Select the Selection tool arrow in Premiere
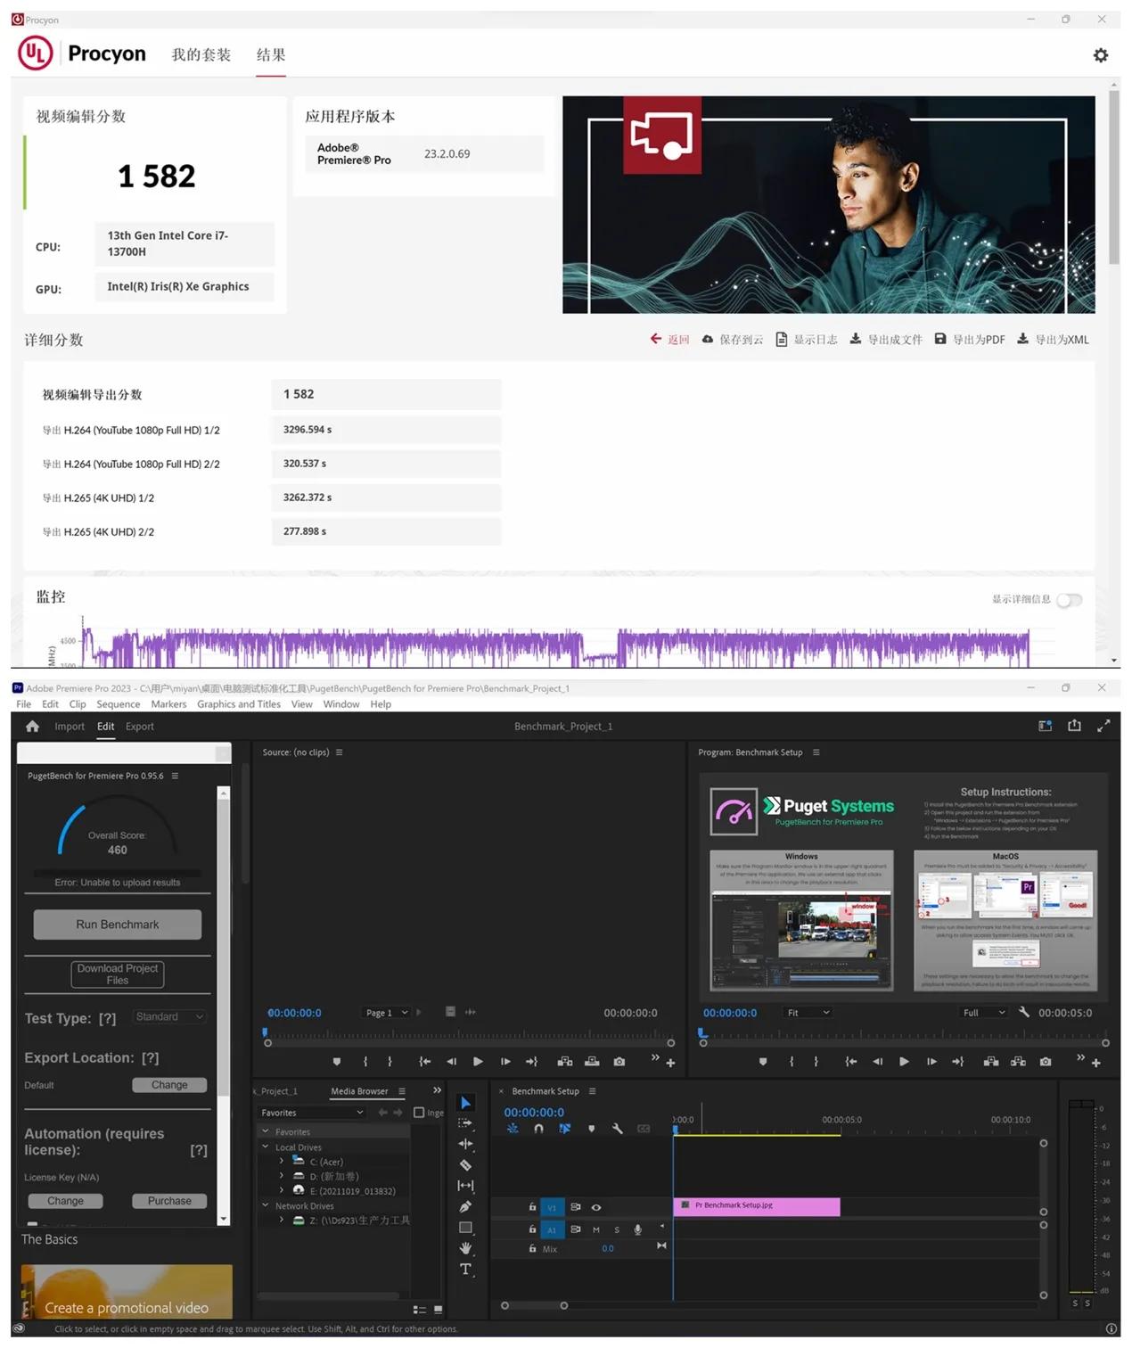This screenshot has width=1132, height=1348. click(x=465, y=1103)
